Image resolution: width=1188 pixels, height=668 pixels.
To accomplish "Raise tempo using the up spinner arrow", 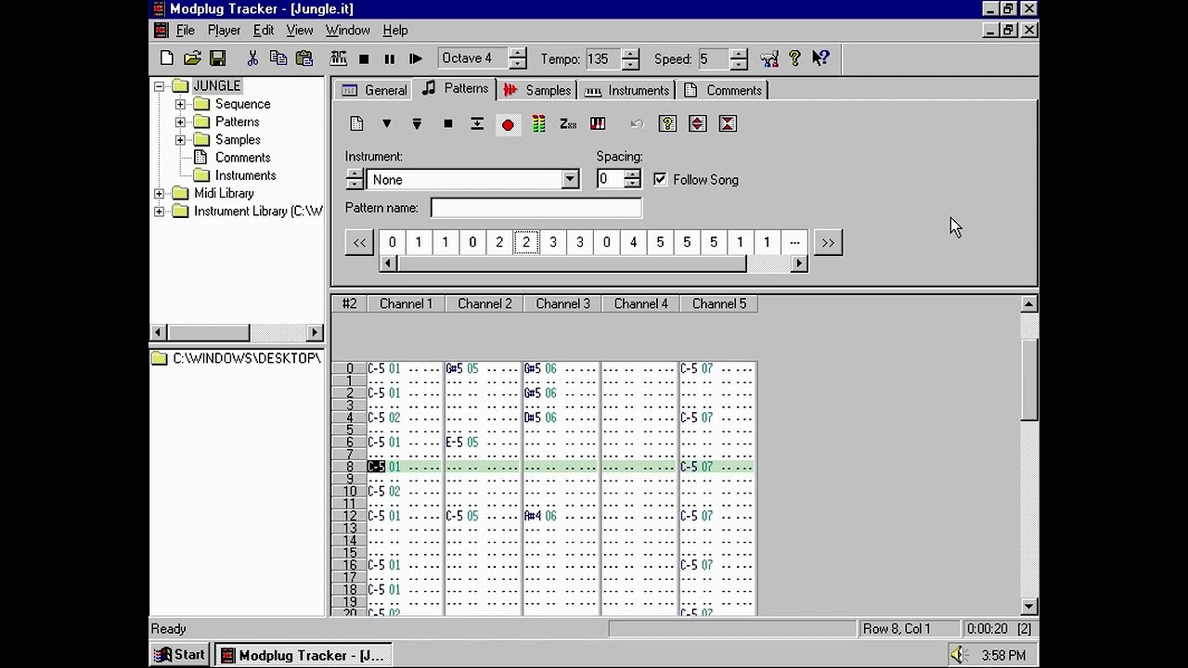I will (x=630, y=53).
